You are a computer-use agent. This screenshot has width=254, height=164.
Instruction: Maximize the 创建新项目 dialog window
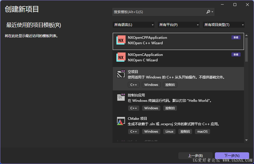coord(235,5)
